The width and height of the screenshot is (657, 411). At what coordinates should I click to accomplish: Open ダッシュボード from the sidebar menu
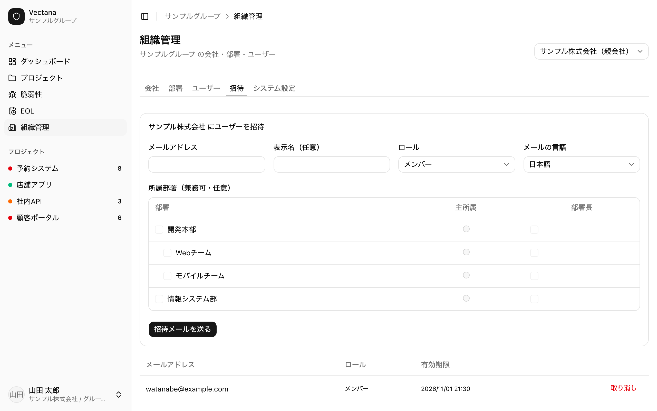(65, 61)
